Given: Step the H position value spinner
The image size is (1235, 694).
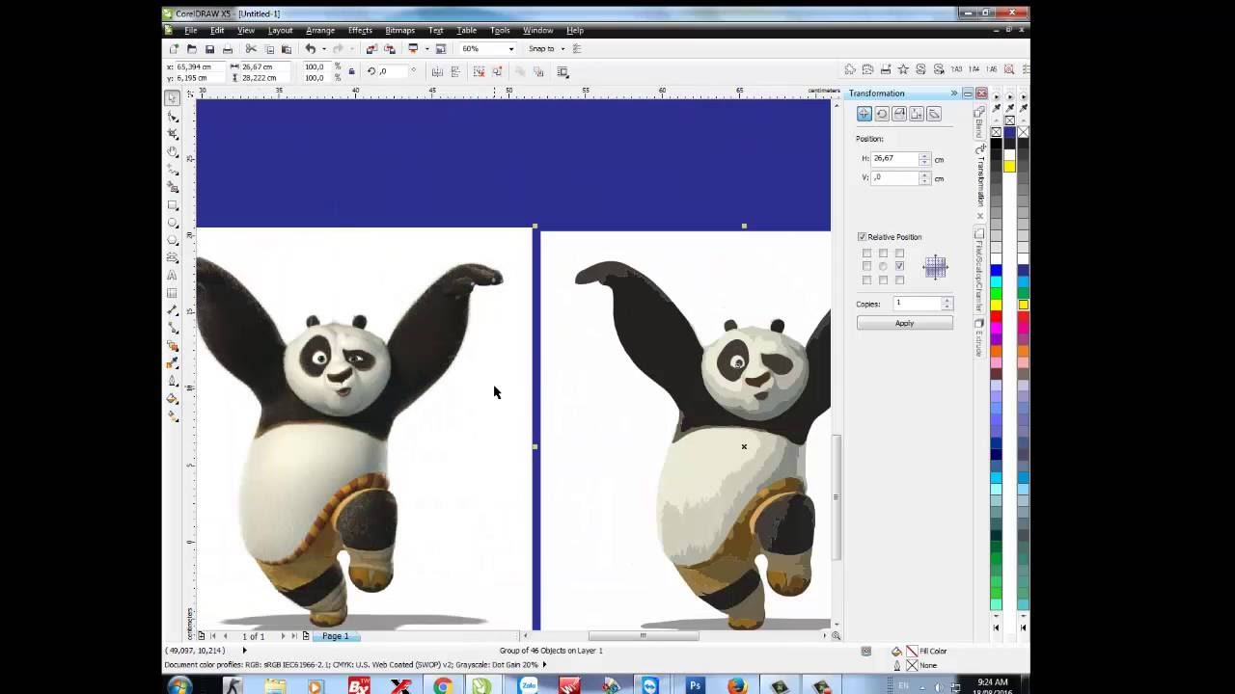Looking at the screenshot, I should [924, 159].
